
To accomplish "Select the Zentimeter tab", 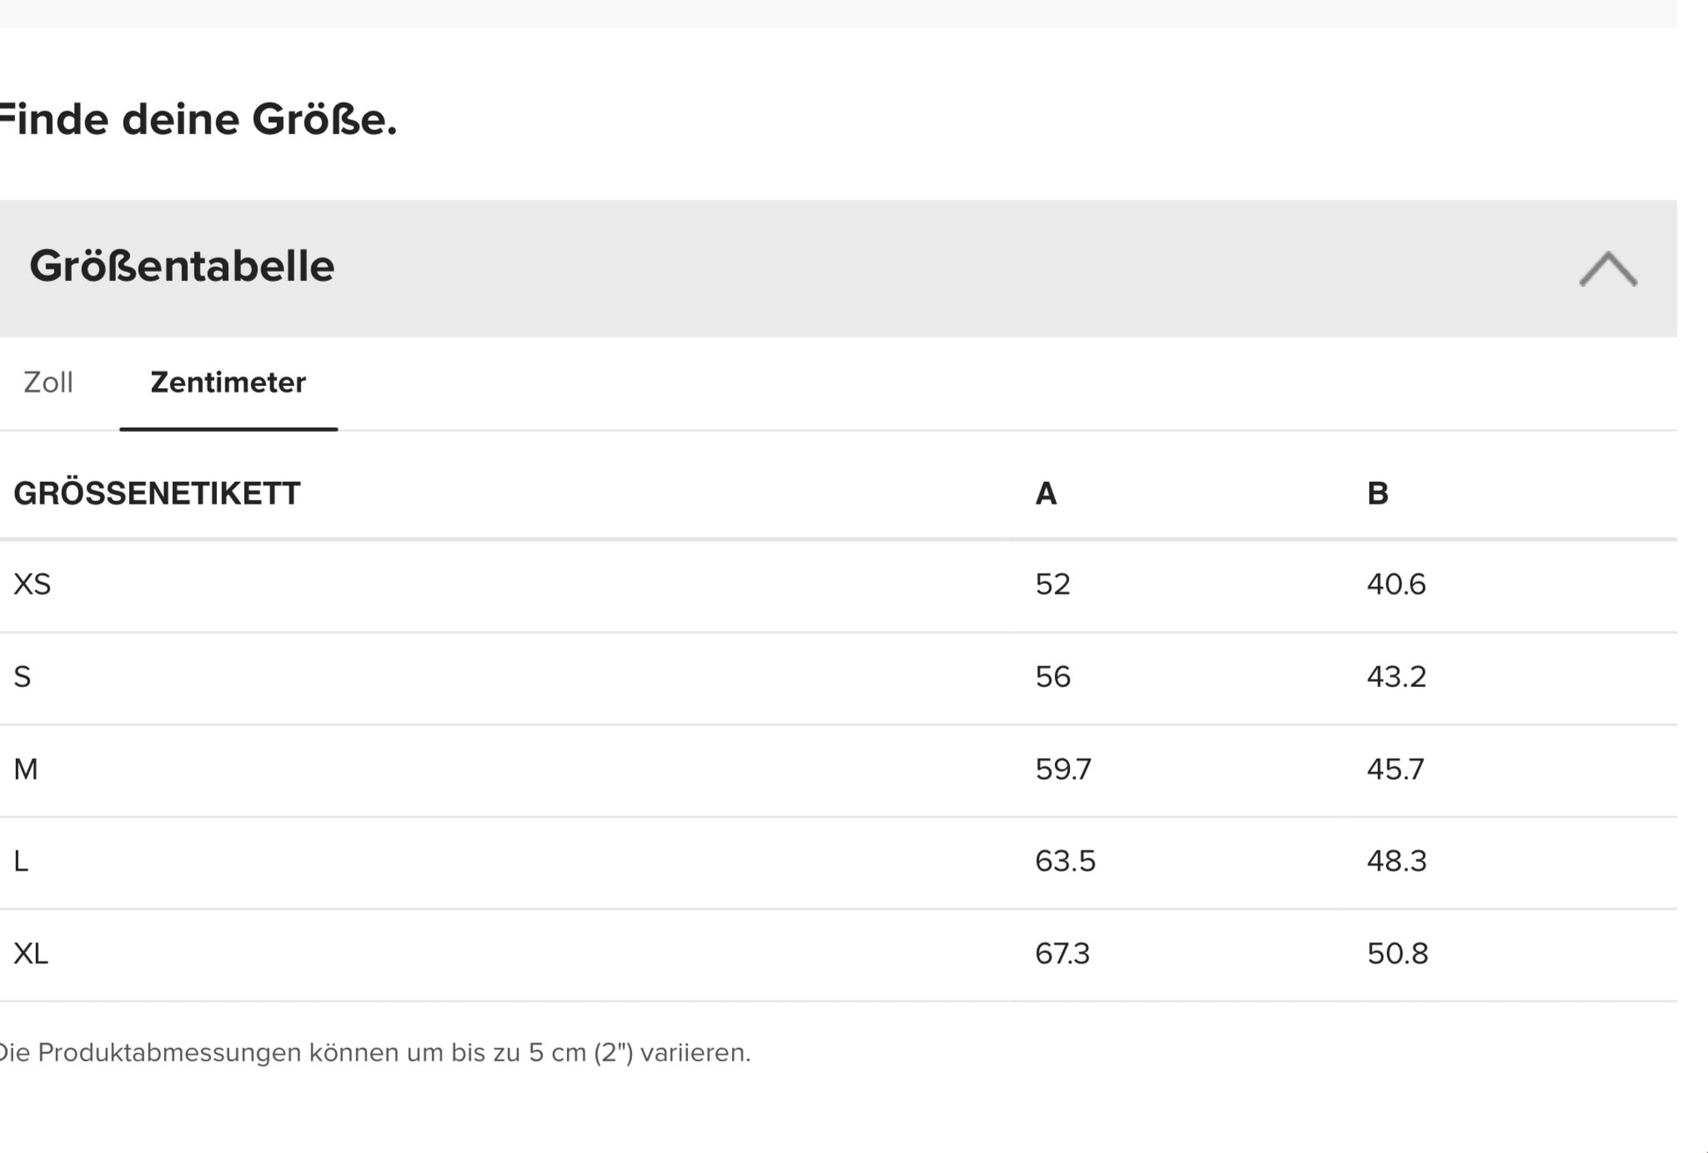I will click(x=228, y=383).
